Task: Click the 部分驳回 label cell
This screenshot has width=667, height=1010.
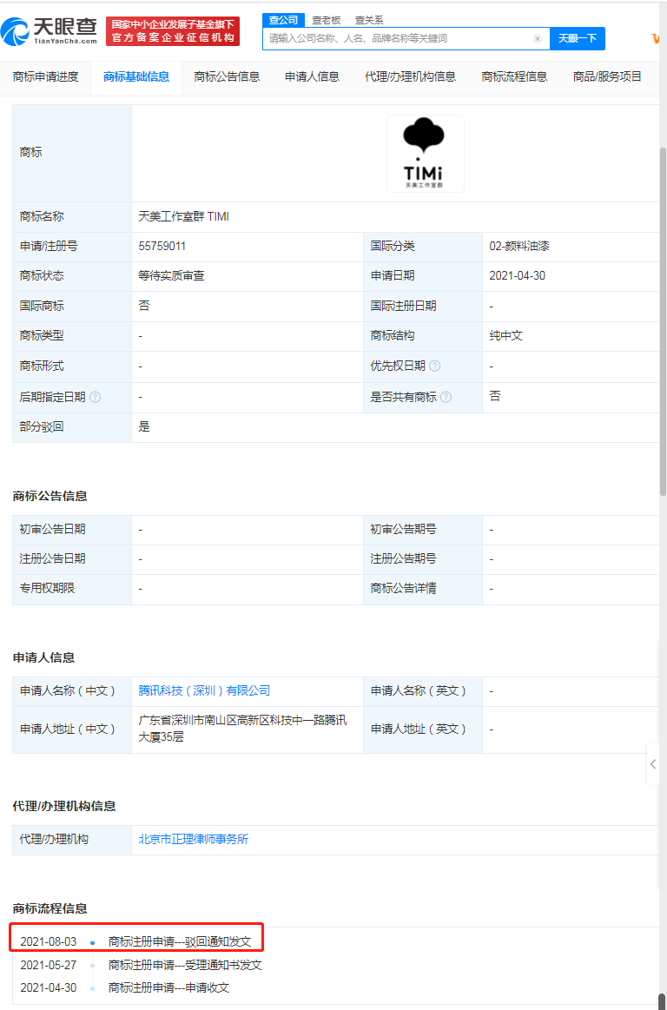Action: [x=71, y=427]
